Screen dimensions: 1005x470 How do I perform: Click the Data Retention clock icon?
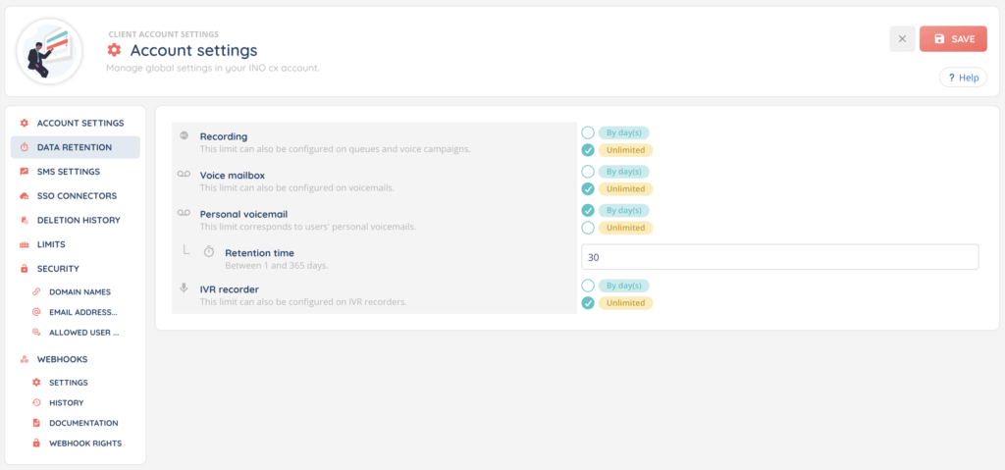click(25, 147)
